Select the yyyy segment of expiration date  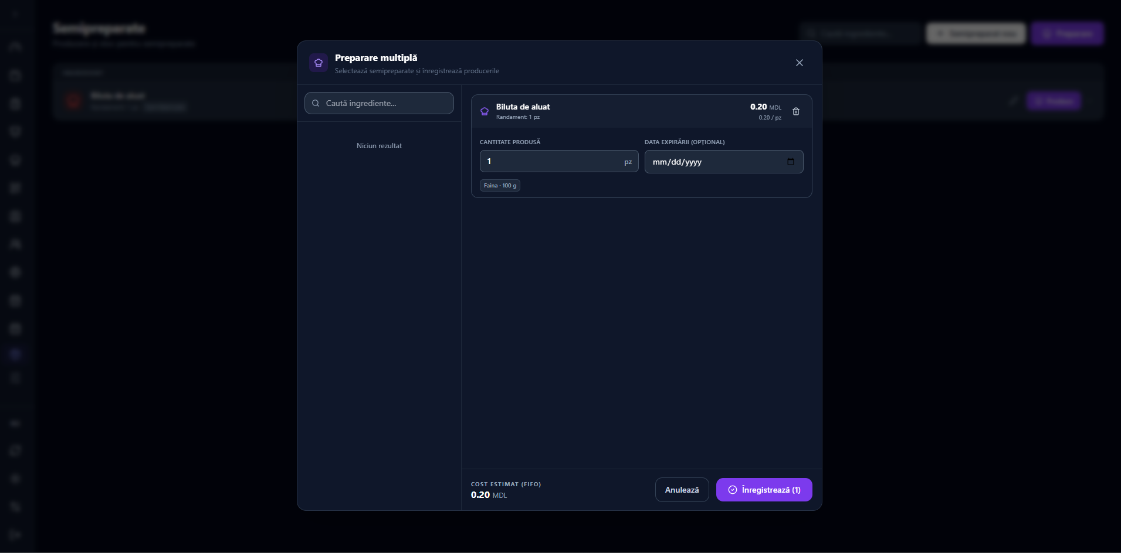pos(693,162)
